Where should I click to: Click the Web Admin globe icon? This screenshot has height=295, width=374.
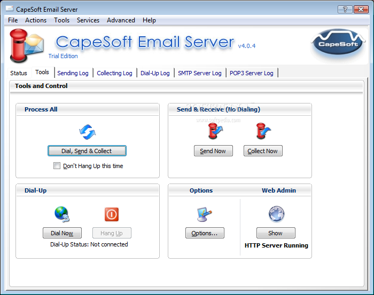[276, 214]
